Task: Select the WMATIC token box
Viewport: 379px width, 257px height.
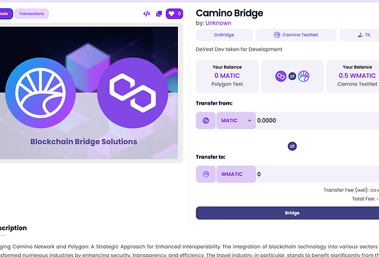Action: pos(236,174)
